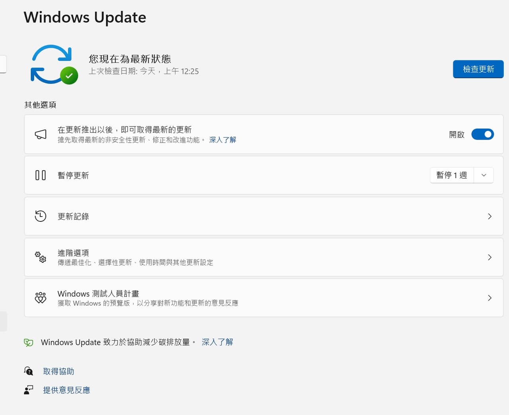
Task: Click the gears icon beside 進階選項
Action: tap(41, 257)
